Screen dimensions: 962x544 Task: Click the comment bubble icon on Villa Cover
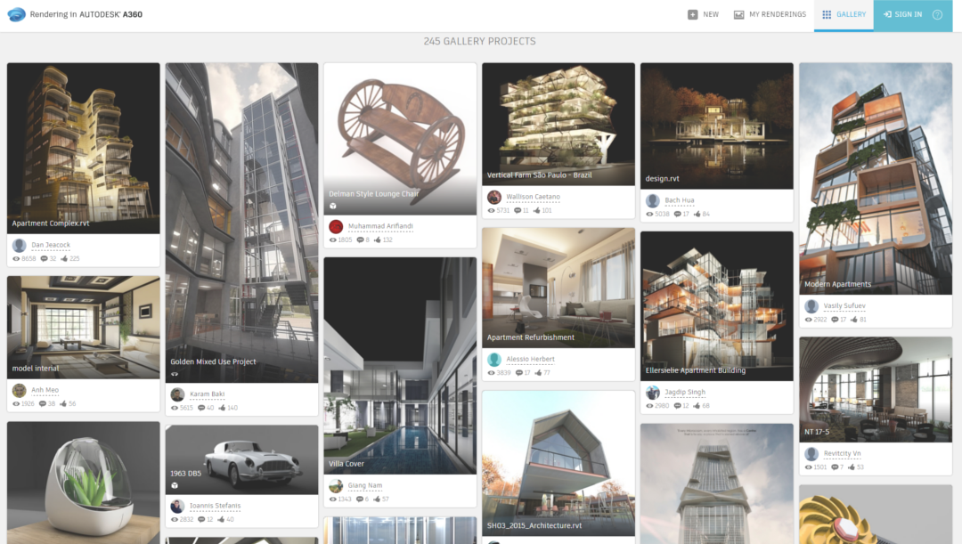click(360, 499)
